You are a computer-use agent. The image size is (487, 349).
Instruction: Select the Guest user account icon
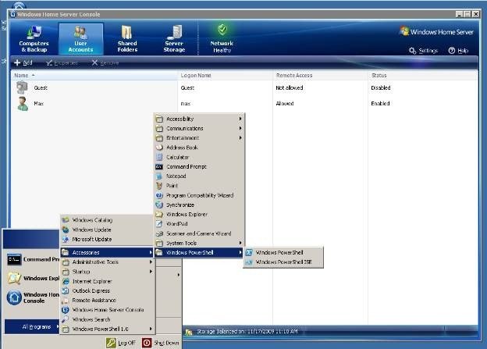pyautogui.click(x=23, y=87)
